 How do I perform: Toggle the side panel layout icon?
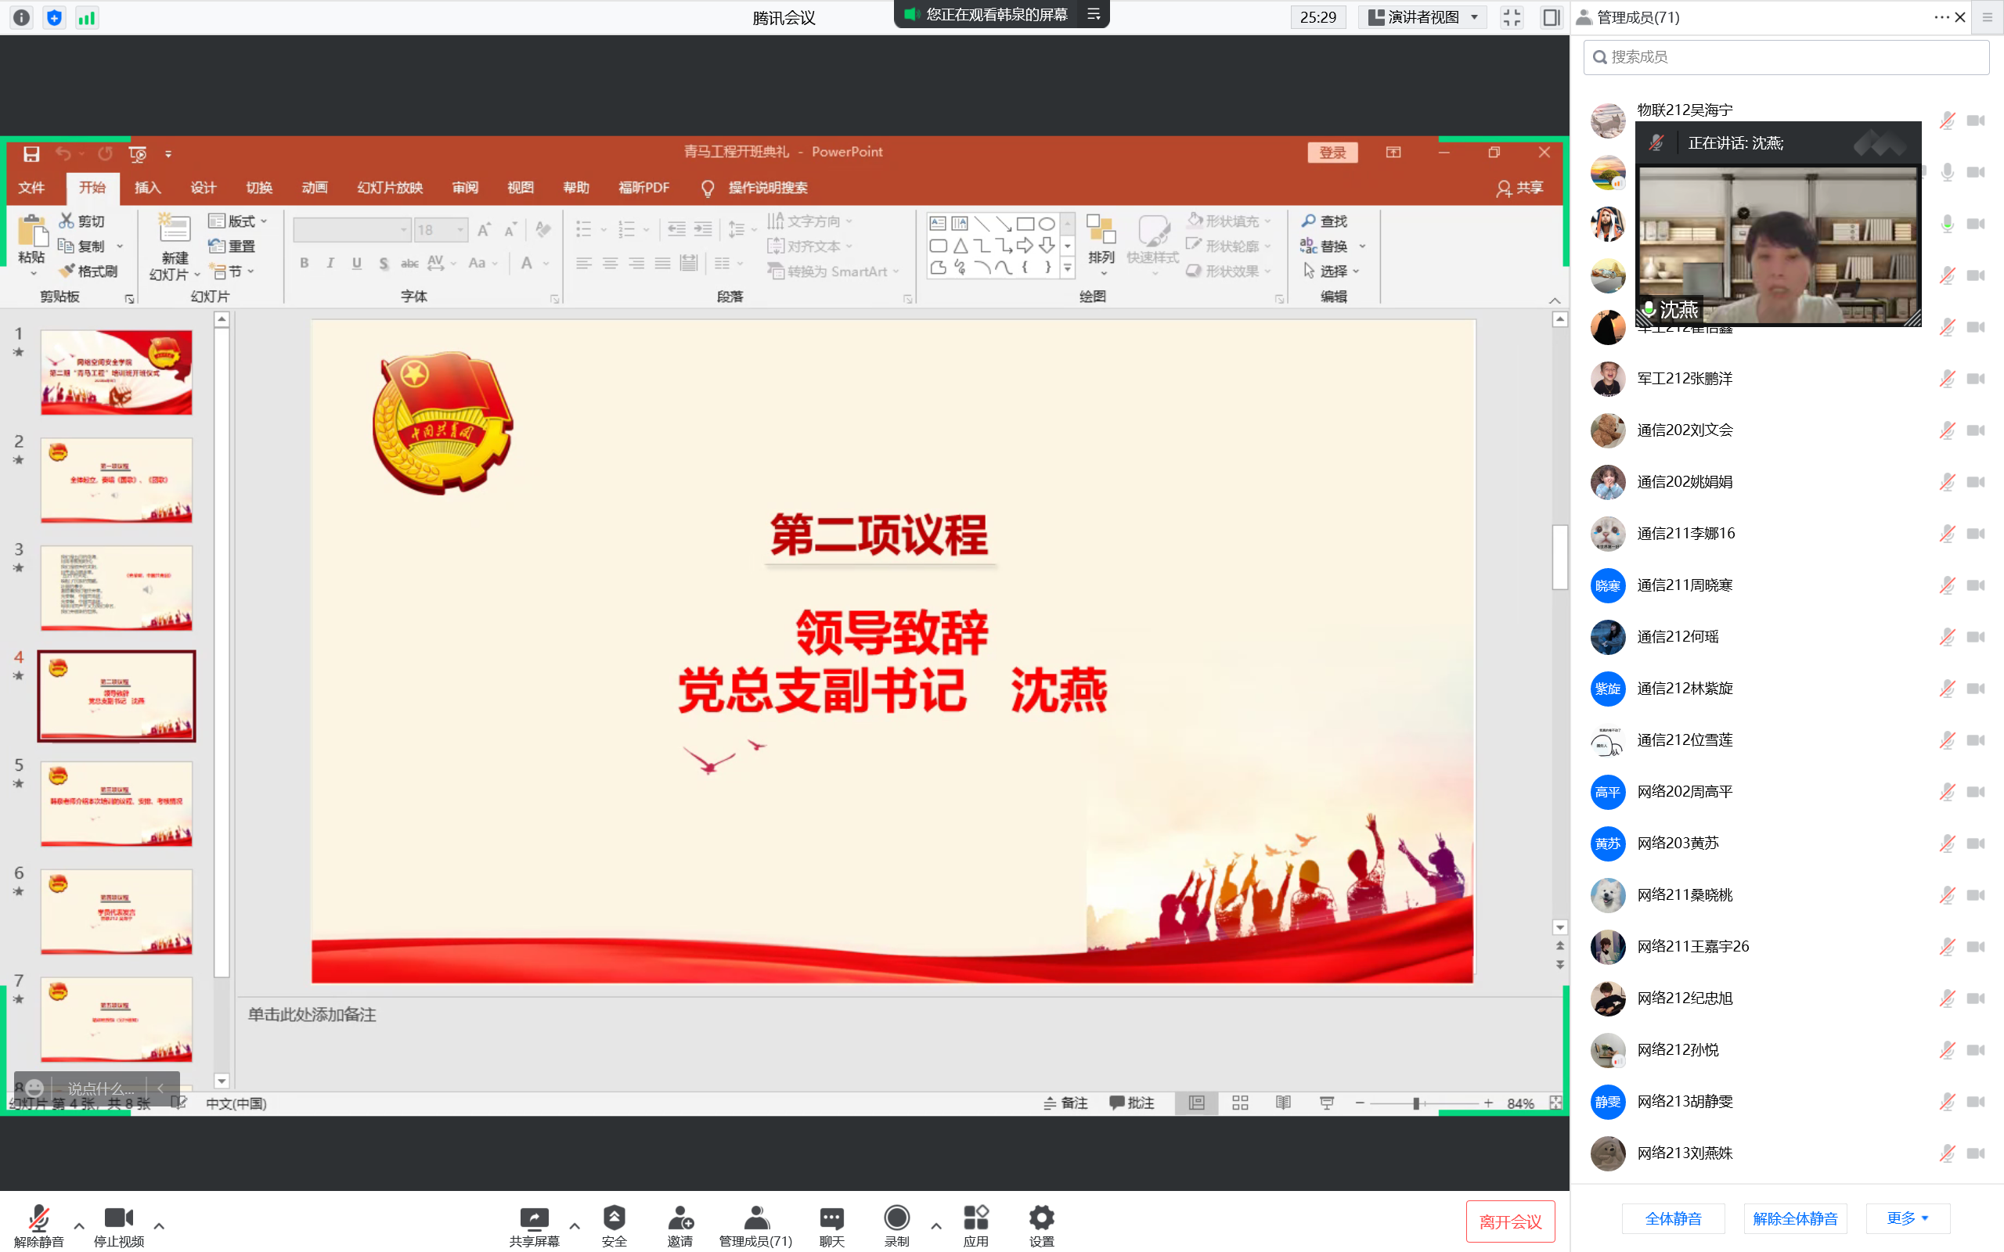point(1551,17)
